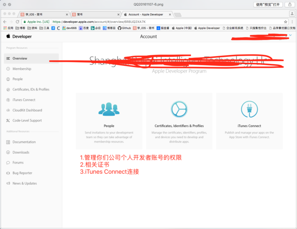The height and width of the screenshot is (229, 297).
Task: Open the Github bookmark
Action: coord(124,28)
